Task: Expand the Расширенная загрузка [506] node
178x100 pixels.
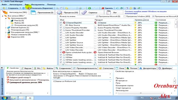Action: tap(6, 32)
